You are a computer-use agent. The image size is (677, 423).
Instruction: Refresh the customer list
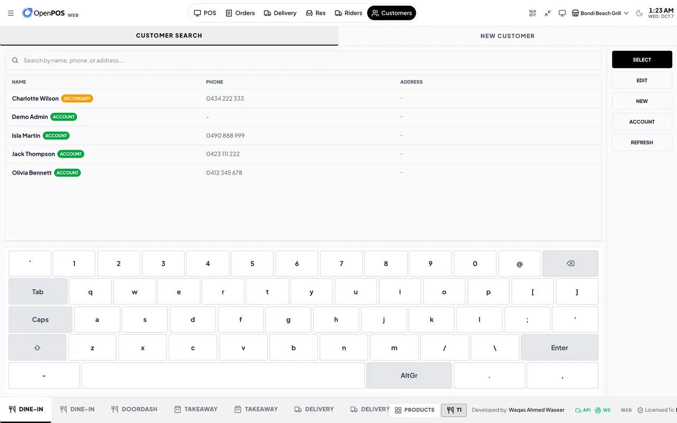tap(642, 142)
